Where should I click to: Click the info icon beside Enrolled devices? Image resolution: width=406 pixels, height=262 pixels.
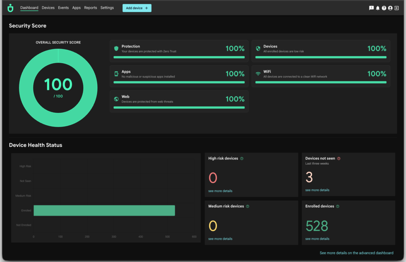pos(337,207)
